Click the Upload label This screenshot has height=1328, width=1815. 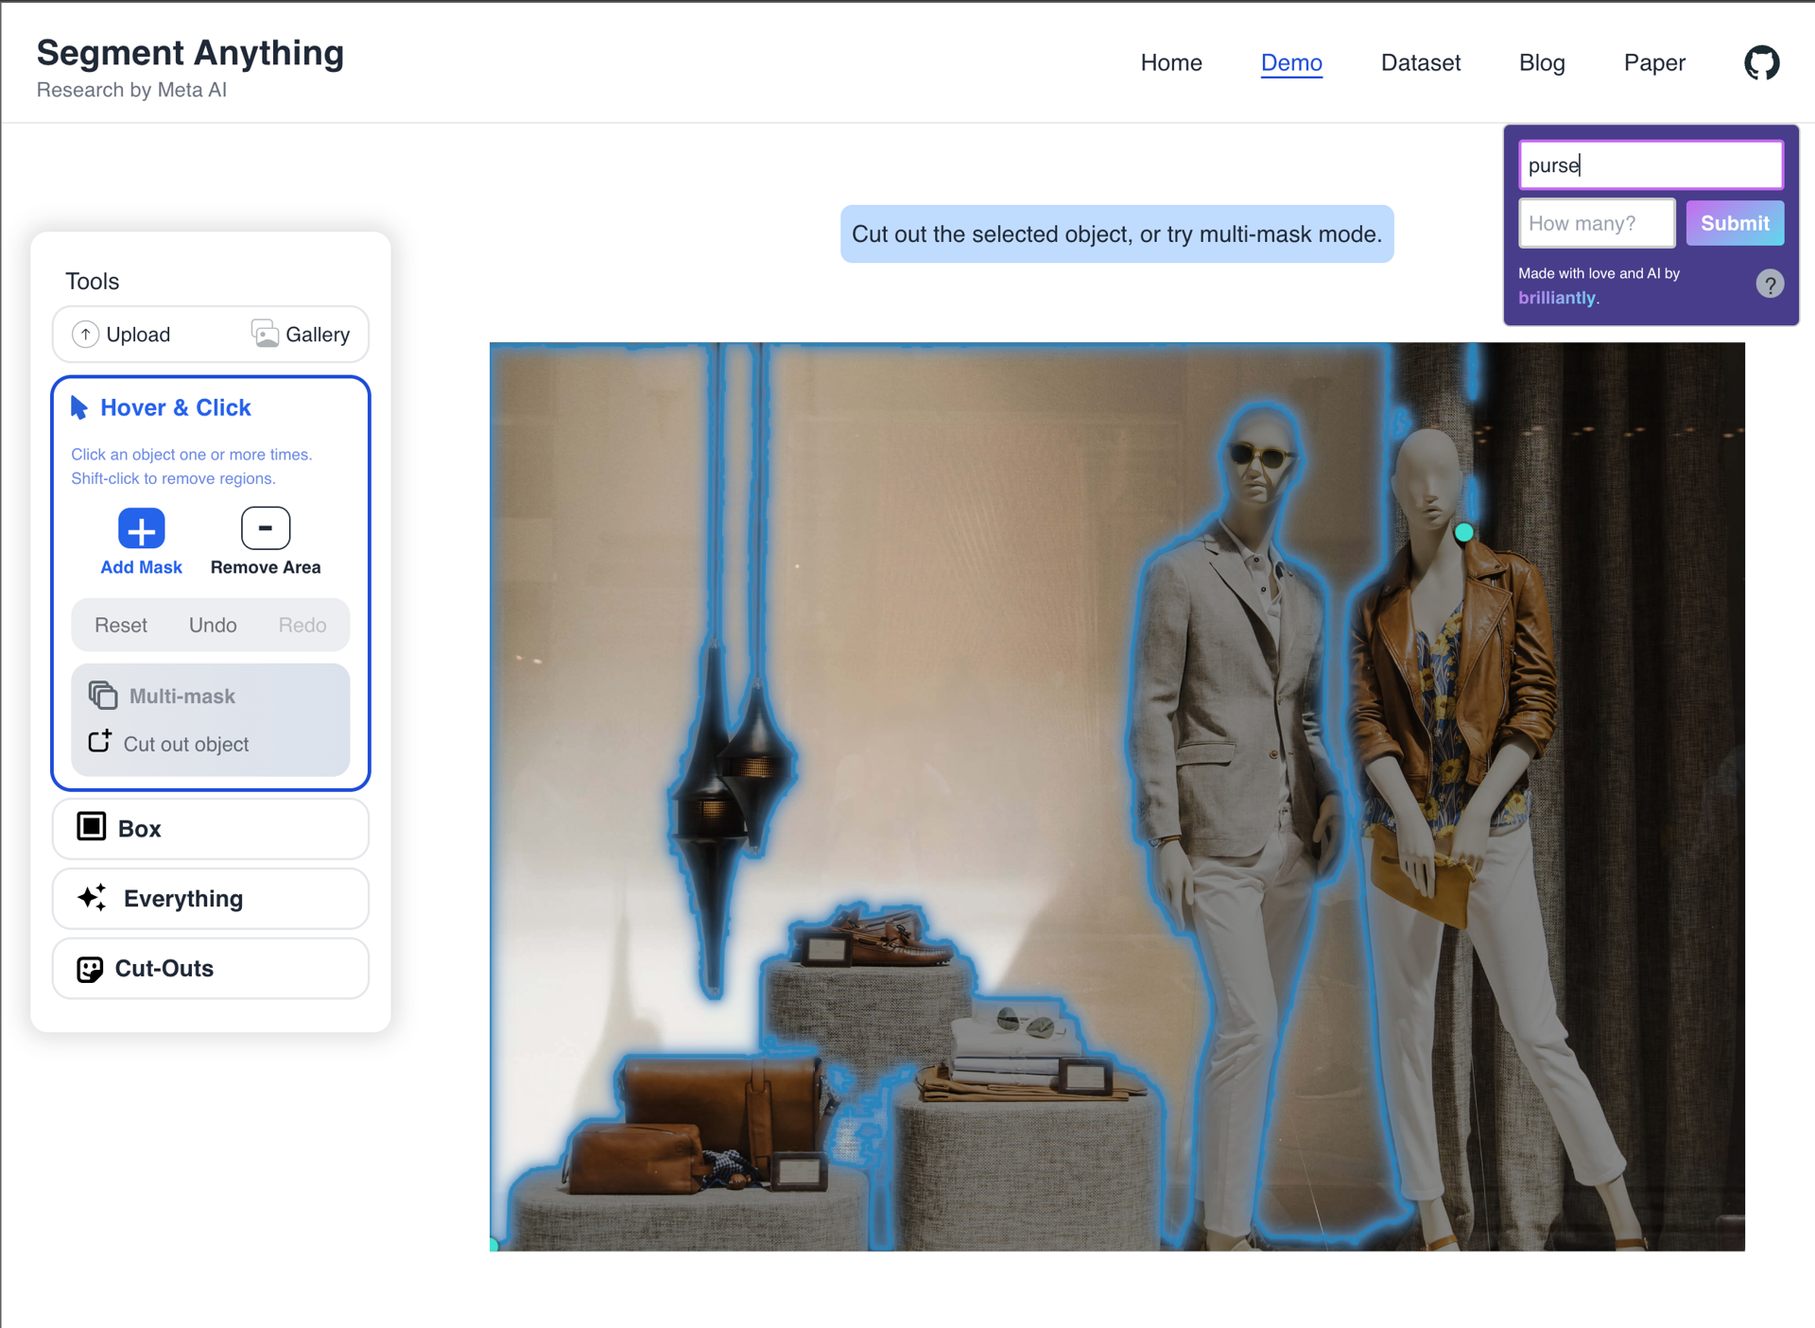tap(138, 335)
